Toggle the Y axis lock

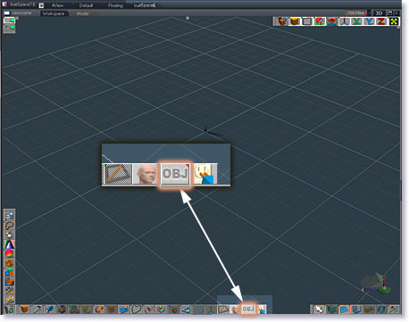[x=370, y=21]
